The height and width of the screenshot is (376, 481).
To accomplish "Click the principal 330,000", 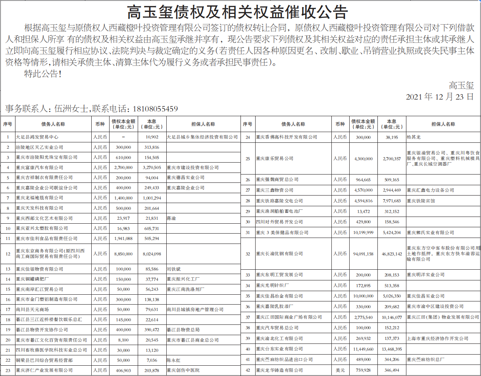I will click(x=363, y=307).
